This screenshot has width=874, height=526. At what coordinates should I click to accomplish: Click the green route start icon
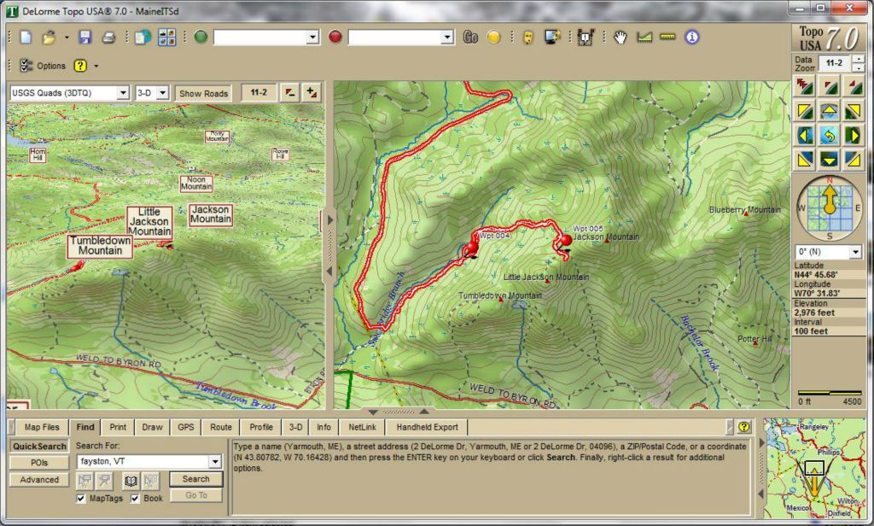(x=201, y=37)
